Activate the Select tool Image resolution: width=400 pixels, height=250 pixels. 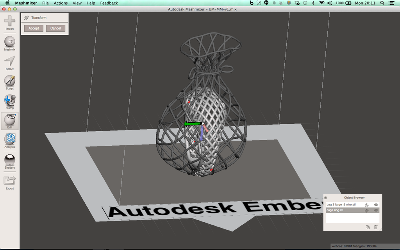[x=10, y=63]
